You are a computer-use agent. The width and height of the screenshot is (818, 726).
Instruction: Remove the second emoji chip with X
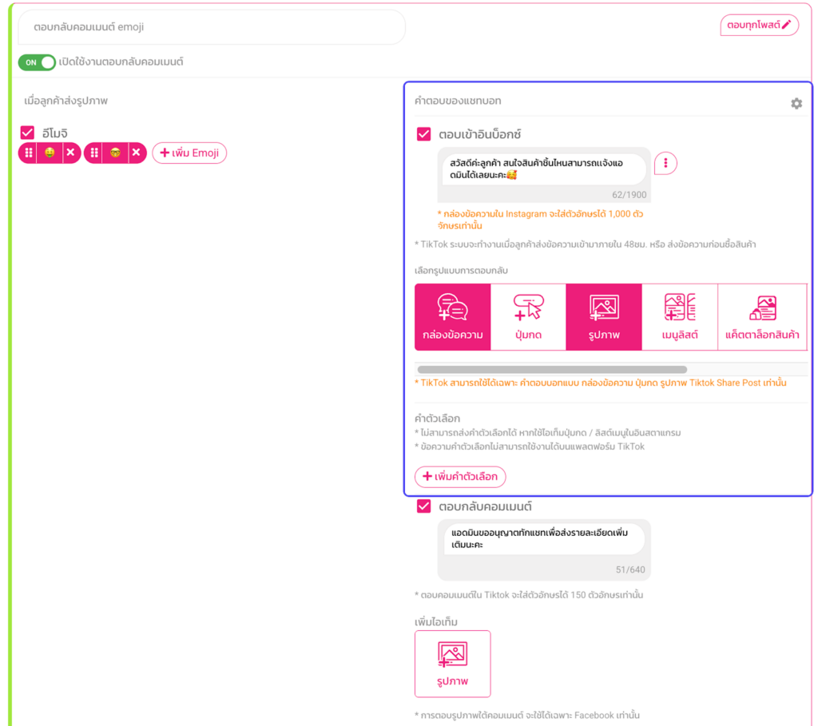(136, 153)
